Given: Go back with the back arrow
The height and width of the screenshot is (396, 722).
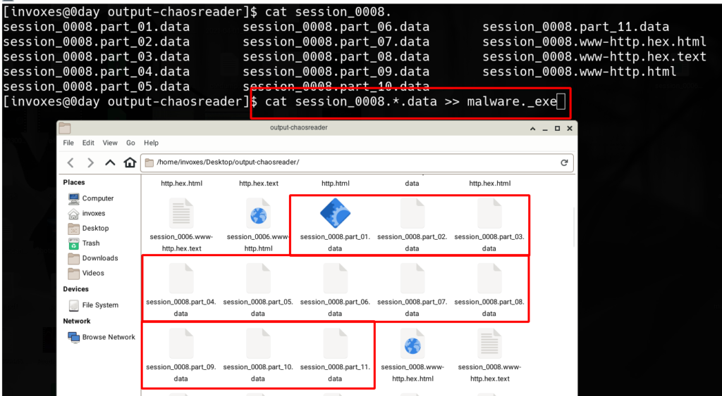Looking at the screenshot, I should 71,162.
